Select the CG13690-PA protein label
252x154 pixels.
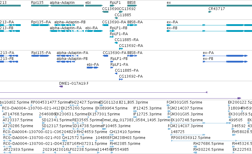point(115,53)
